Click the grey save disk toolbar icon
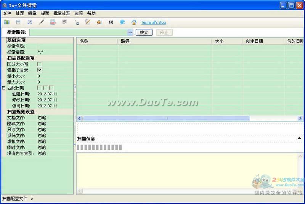This screenshot has height=204, width=305. pyautogui.click(x=18, y=22)
